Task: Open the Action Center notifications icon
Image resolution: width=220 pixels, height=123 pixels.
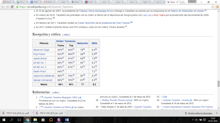Action: [x=205, y=120]
